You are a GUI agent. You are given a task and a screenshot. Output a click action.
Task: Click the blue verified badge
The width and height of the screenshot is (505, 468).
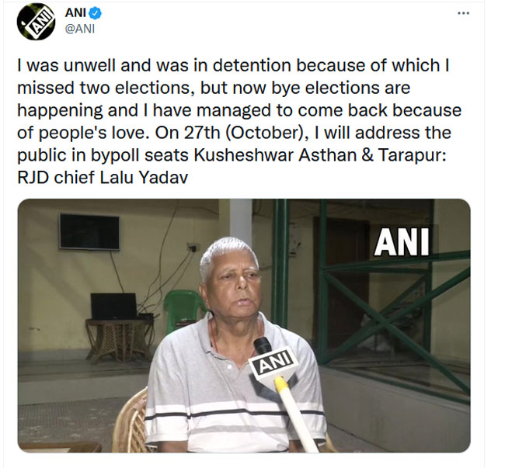tap(96, 13)
